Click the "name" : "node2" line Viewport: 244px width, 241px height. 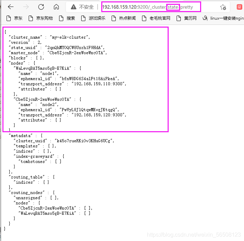point(38,105)
